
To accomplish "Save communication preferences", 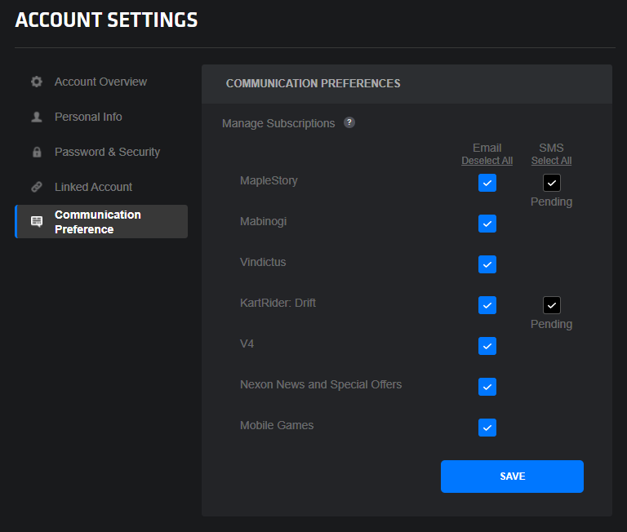I will (x=512, y=477).
